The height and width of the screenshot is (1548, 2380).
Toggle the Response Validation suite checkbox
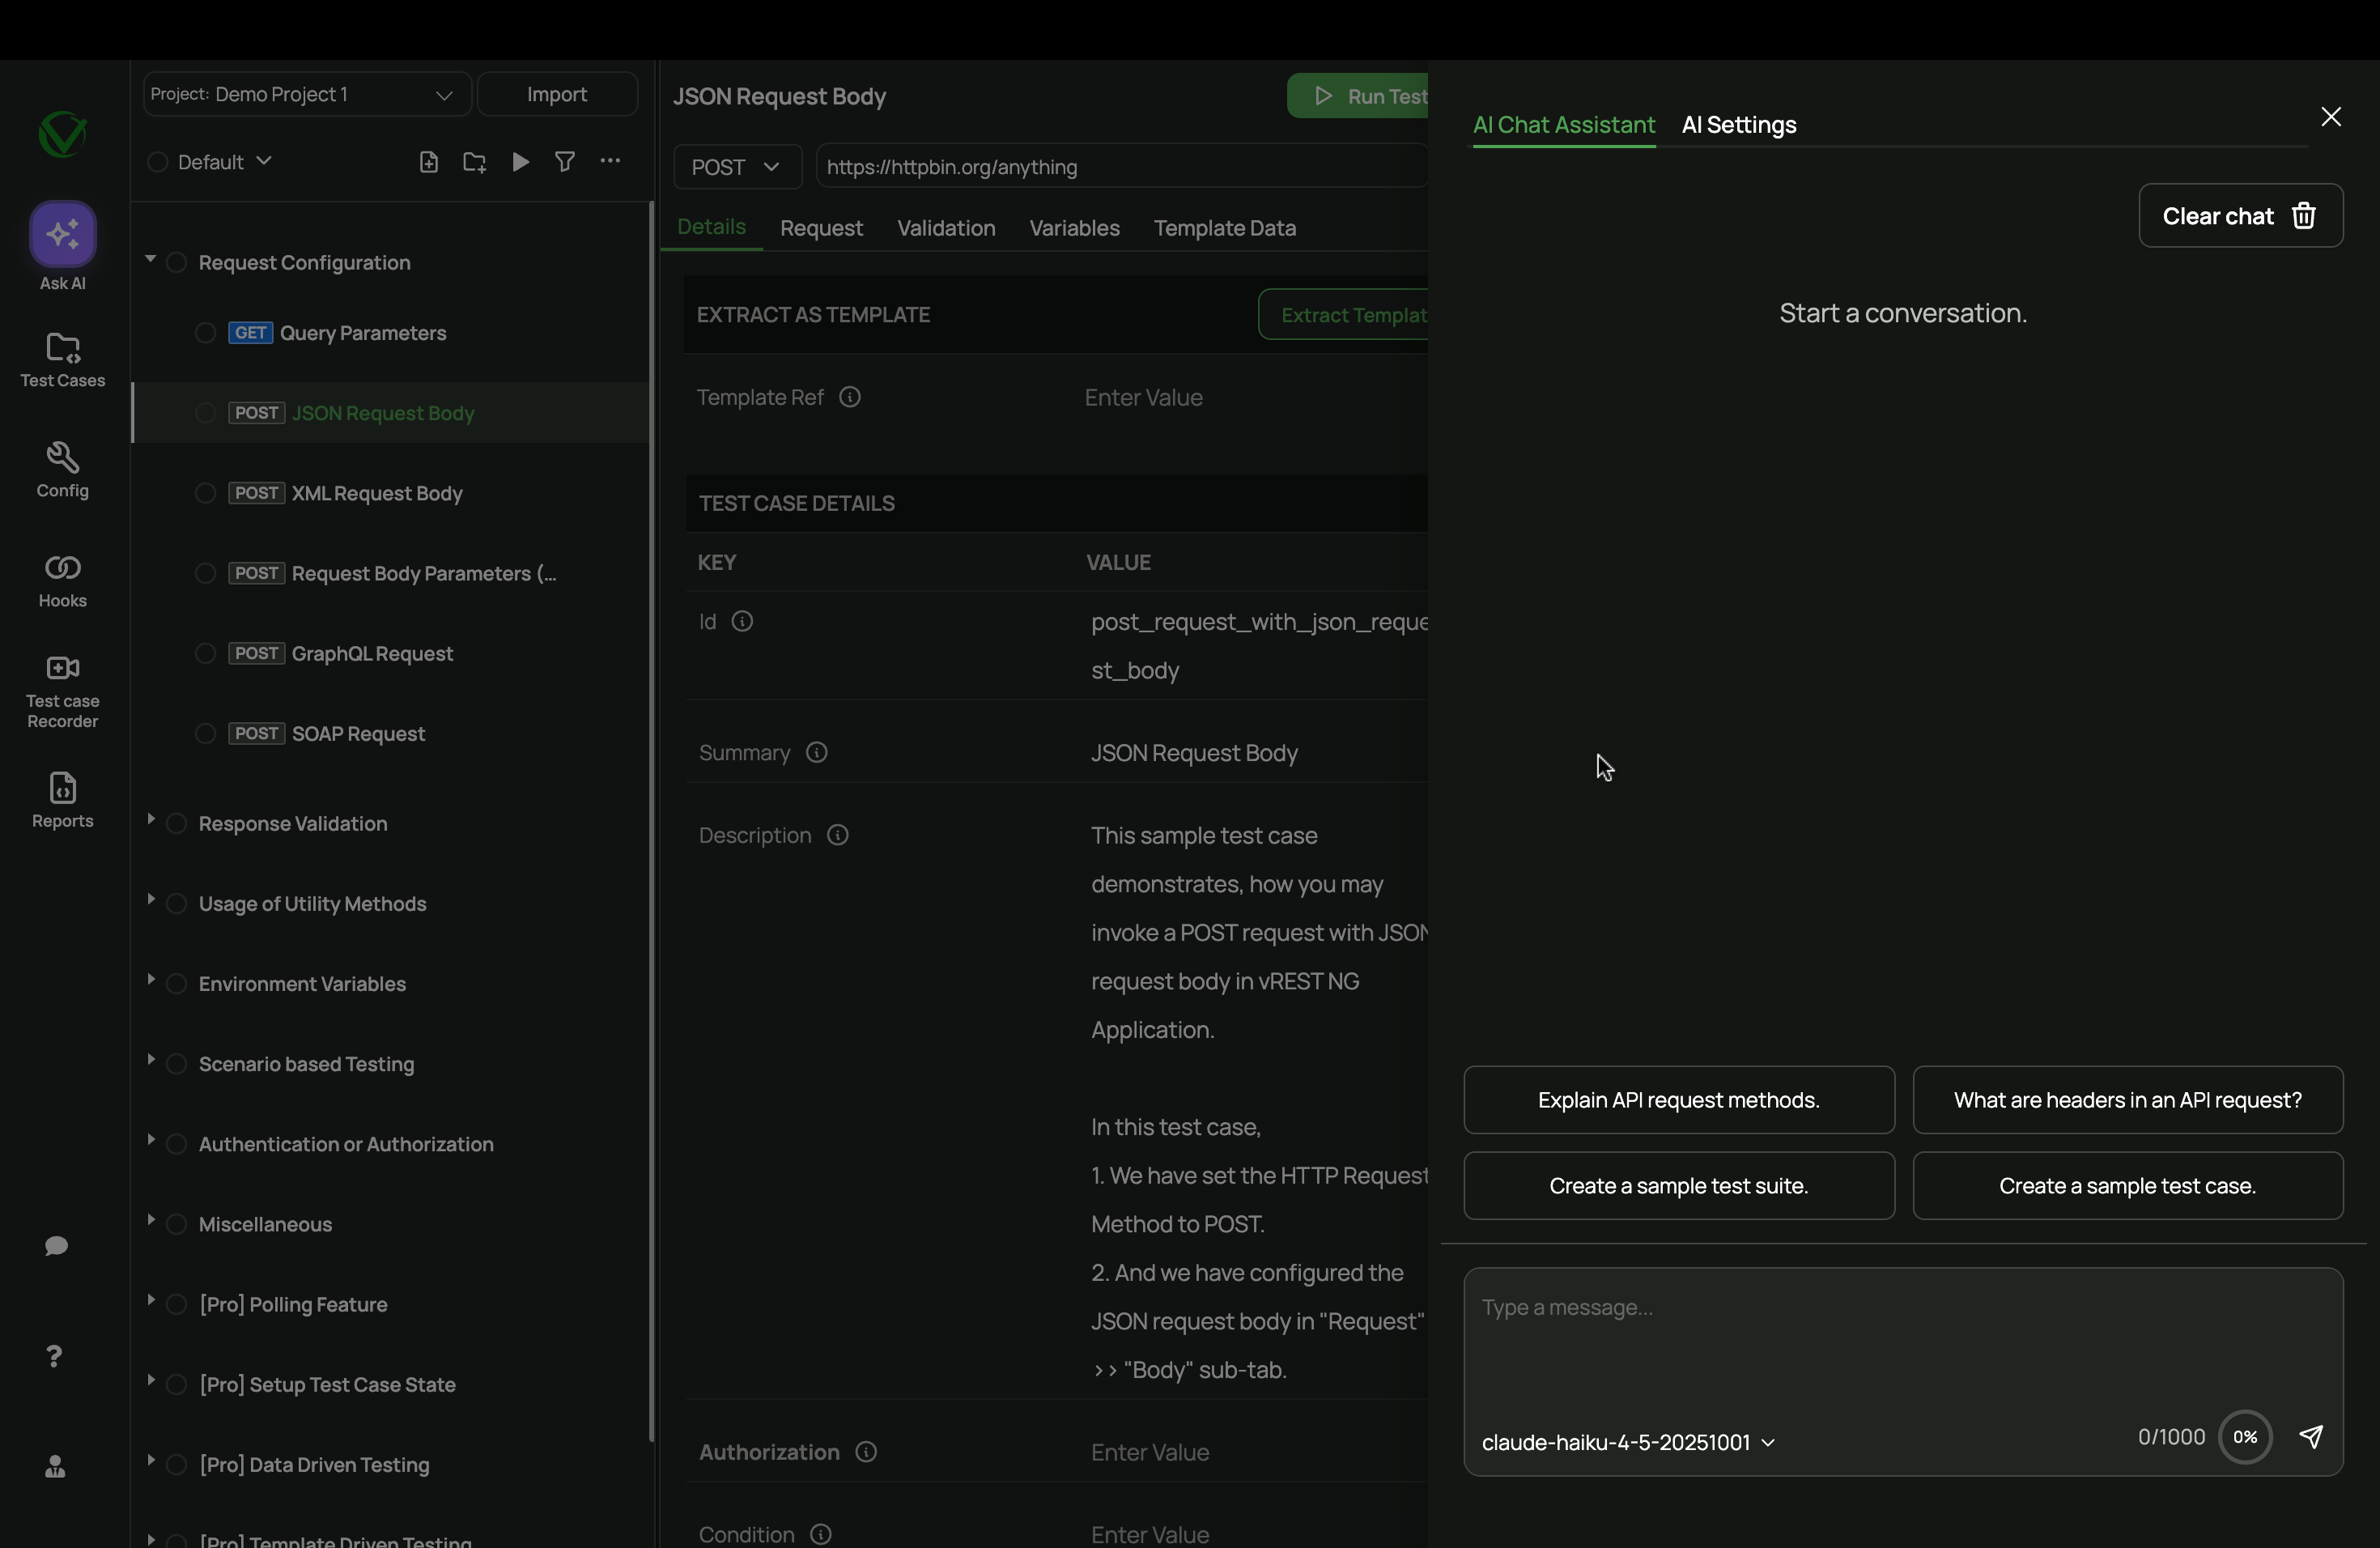pyautogui.click(x=176, y=824)
